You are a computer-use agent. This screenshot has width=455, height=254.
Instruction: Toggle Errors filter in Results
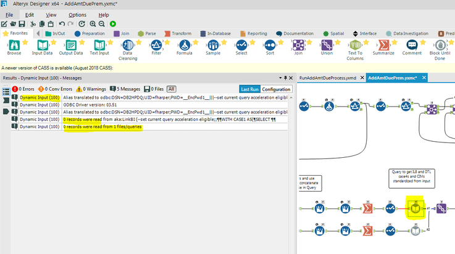coord(23,89)
